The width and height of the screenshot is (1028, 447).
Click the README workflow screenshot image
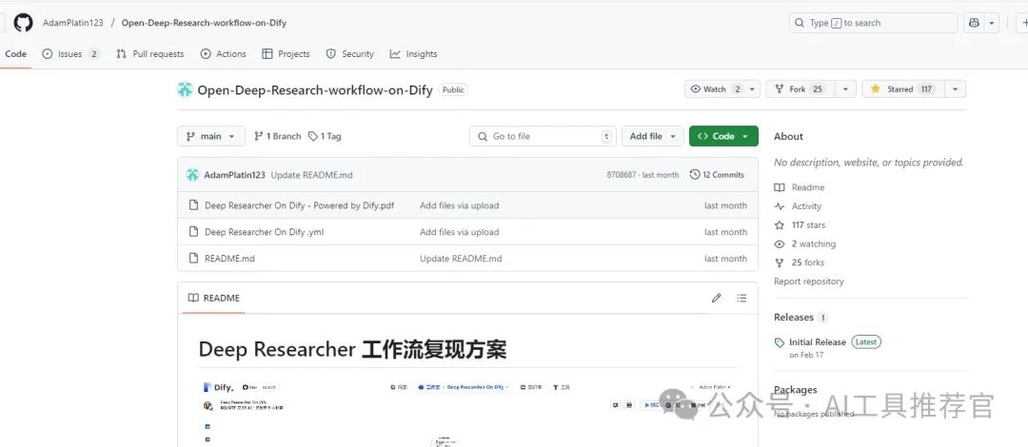click(x=467, y=412)
